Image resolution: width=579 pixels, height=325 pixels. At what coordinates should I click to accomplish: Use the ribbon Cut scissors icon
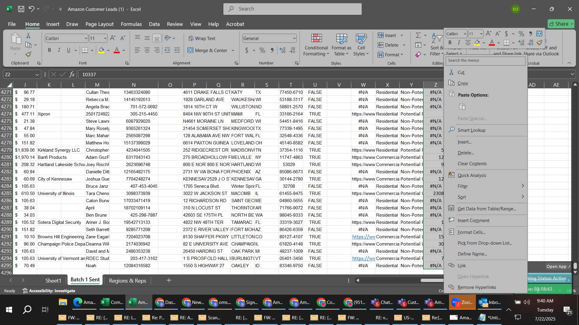pyautogui.click(x=28, y=36)
